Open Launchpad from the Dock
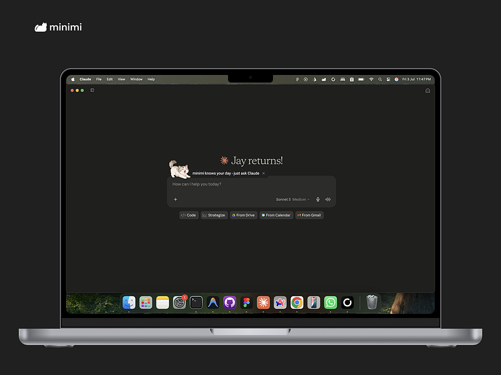 pyautogui.click(x=146, y=302)
